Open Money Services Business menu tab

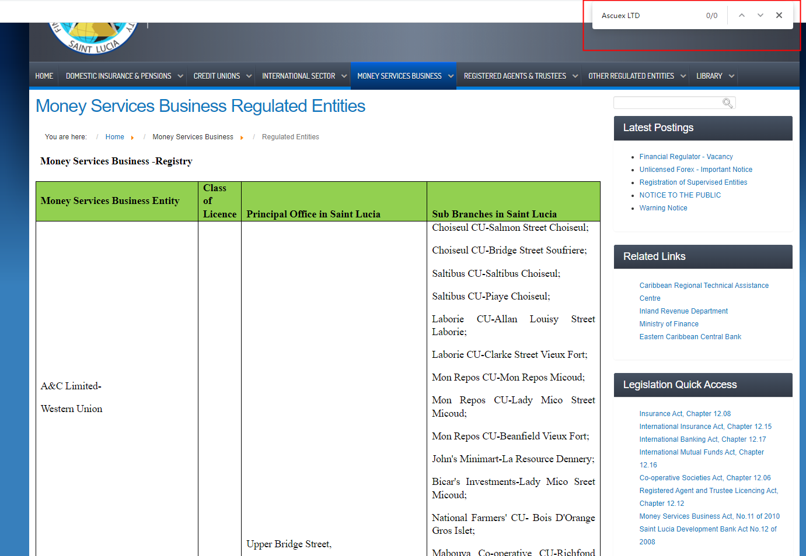tap(399, 76)
